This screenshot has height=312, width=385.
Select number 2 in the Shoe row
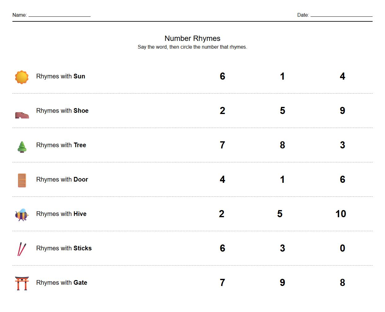pos(222,111)
